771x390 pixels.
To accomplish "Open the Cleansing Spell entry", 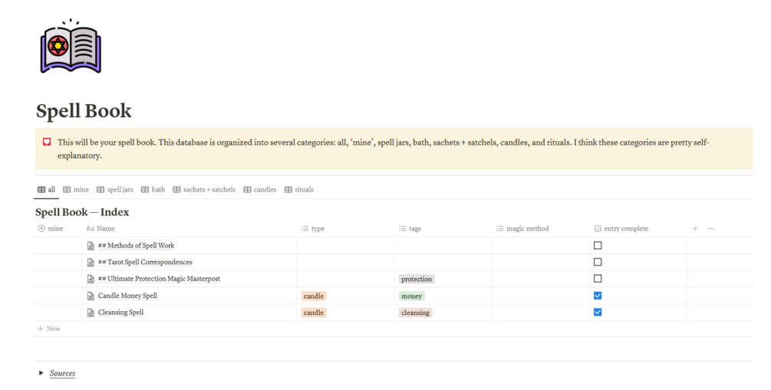I will (x=120, y=313).
